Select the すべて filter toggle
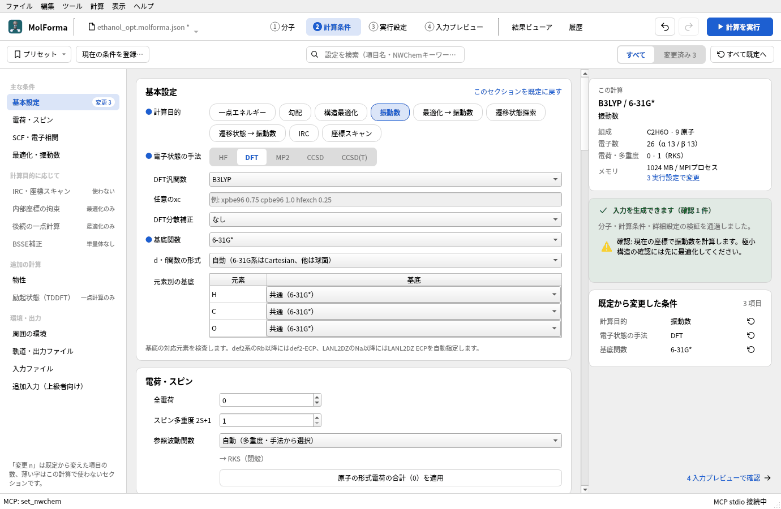 pos(636,55)
